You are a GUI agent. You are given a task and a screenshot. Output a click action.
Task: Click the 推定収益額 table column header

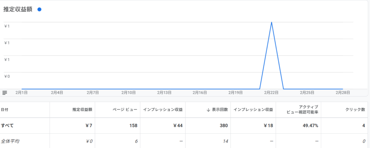point(84,110)
